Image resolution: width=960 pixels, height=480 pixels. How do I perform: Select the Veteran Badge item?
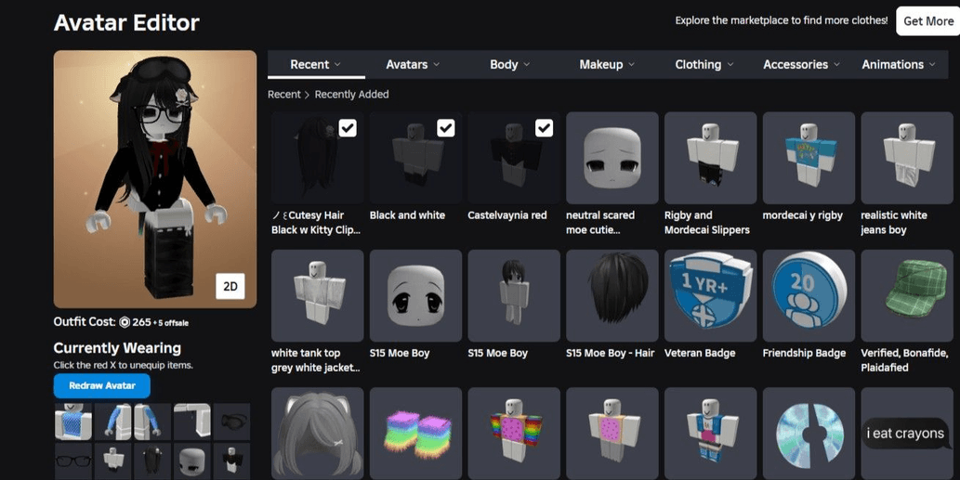[710, 295]
